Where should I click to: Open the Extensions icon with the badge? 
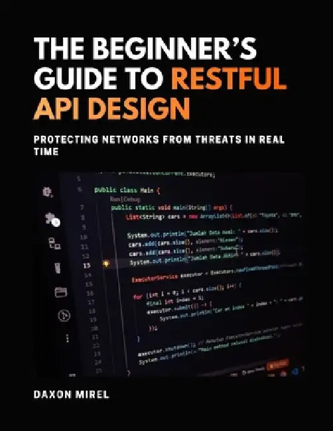(52, 219)
